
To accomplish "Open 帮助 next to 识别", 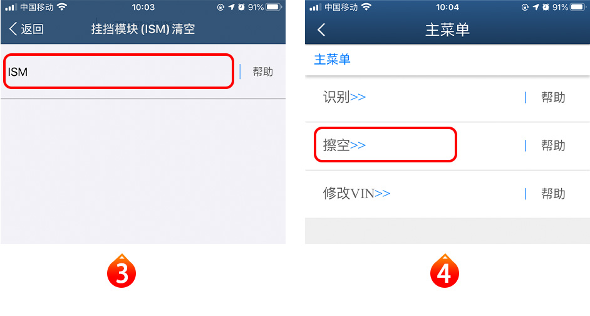I will (x=553, y=98).
